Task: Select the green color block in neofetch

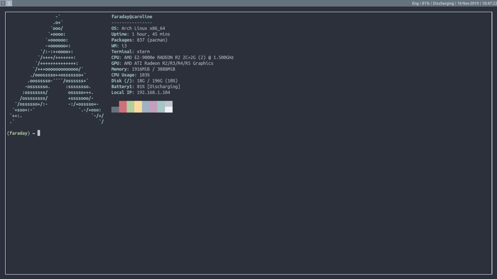Action: point(130,107)
